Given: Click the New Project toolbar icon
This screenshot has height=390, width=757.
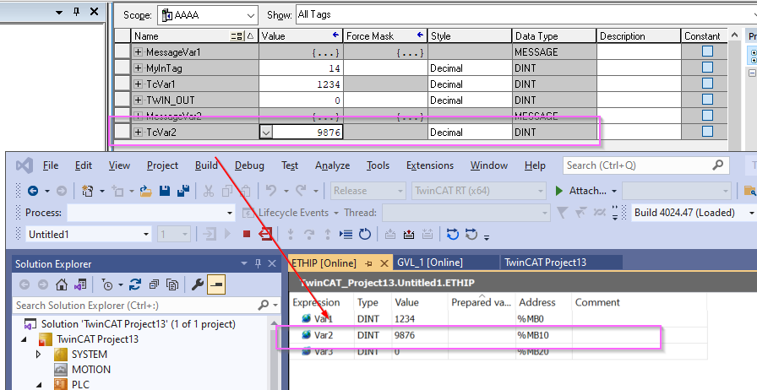Looking at the screenshot, I should 87,191.
